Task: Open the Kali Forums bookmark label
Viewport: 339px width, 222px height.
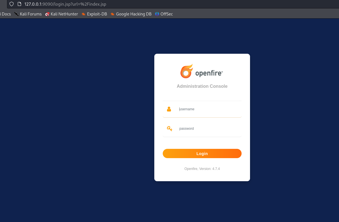Action: coord(31,14)
